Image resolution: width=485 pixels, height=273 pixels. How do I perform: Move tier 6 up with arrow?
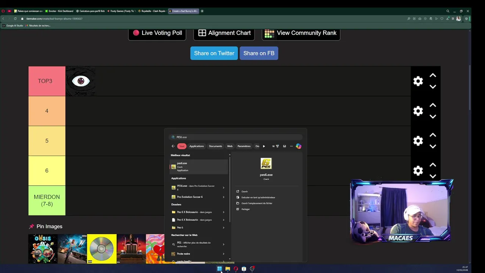point(433,165)
